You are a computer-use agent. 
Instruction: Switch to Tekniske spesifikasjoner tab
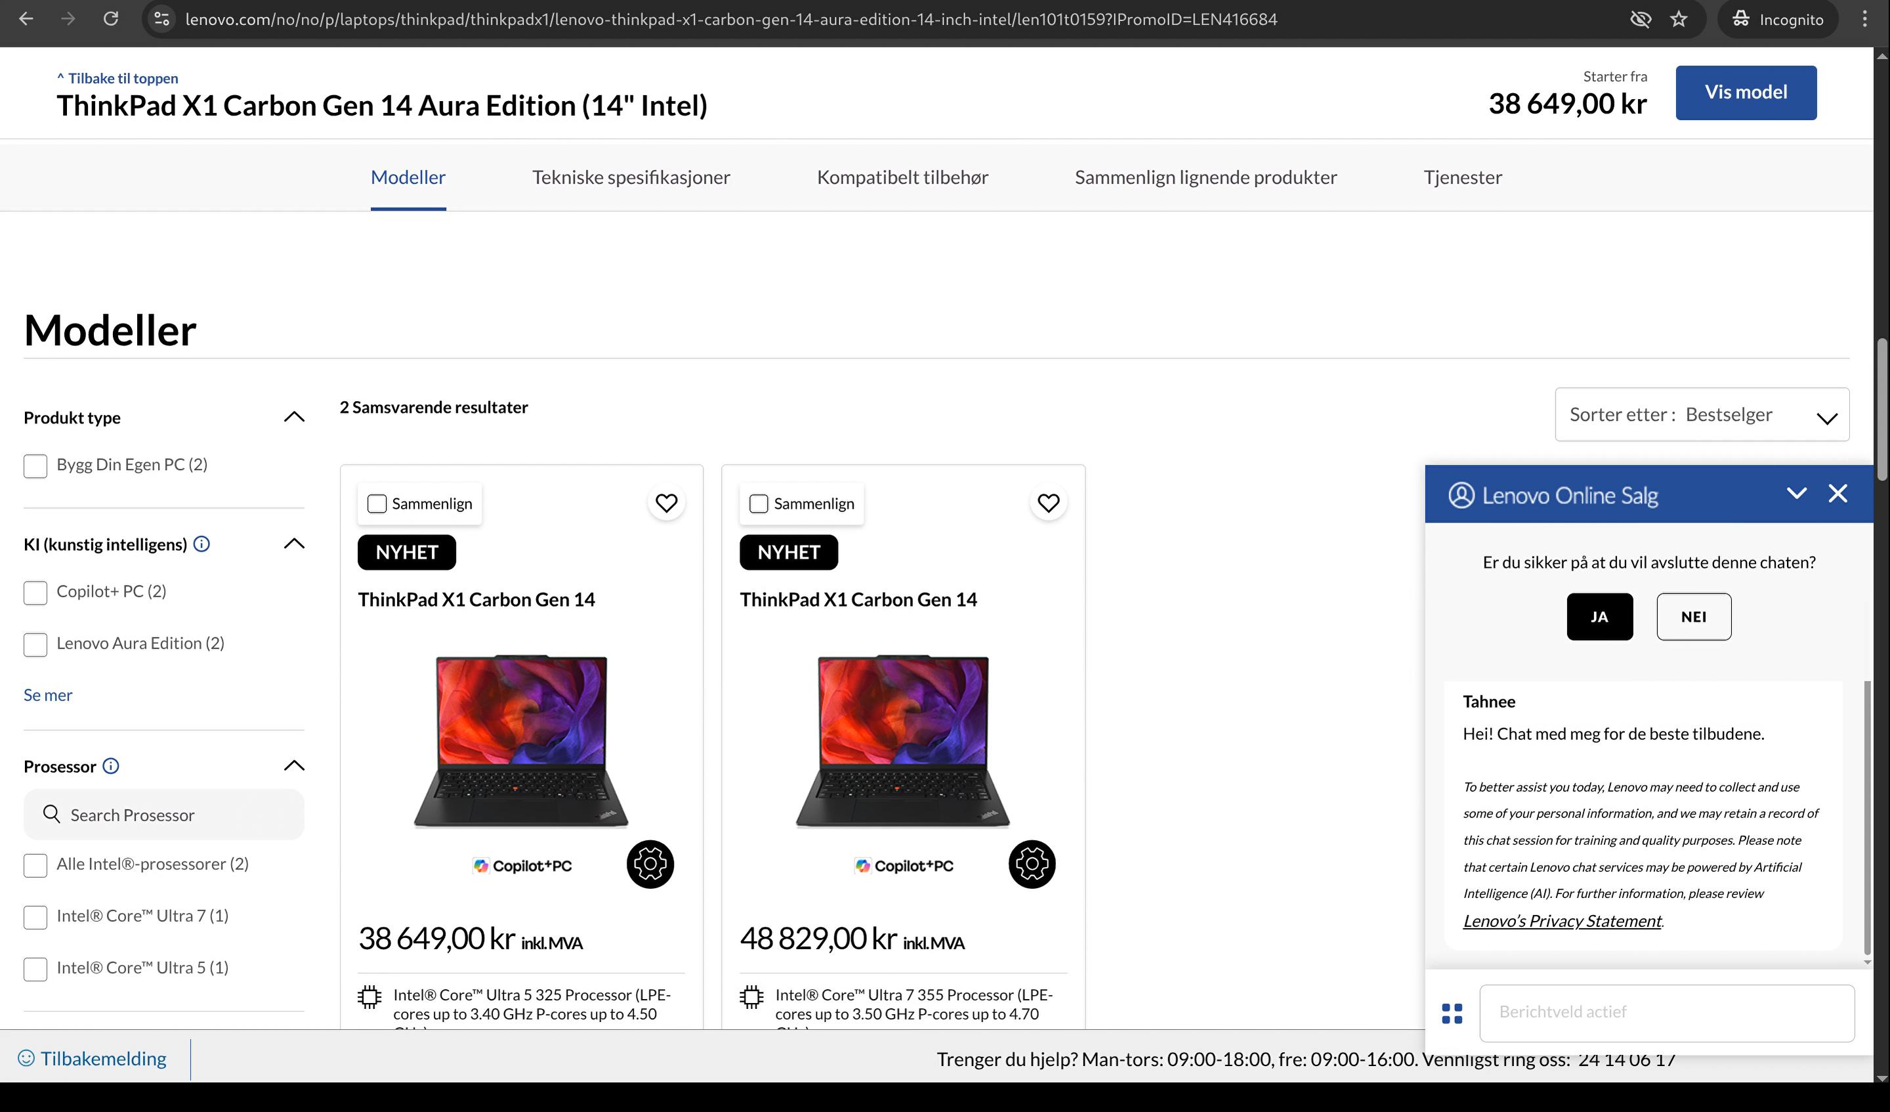[x=631, y=178]
